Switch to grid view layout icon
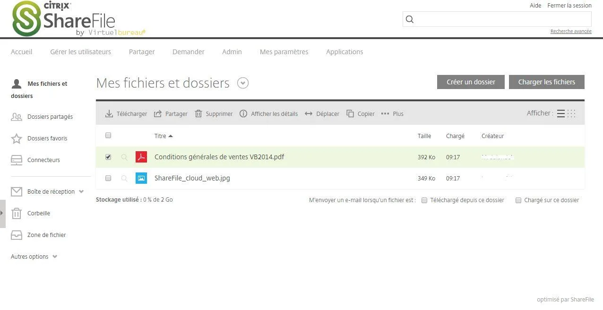The width and height of the screenshot is (603, 310). [571, 114]
